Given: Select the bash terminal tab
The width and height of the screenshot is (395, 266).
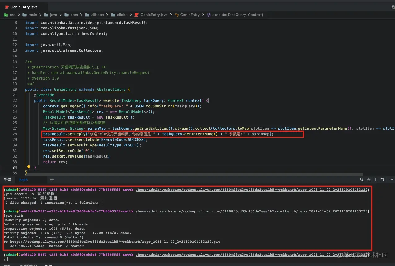Looking at the screenshot, I should pyautogui.click(x=23, y=180).
